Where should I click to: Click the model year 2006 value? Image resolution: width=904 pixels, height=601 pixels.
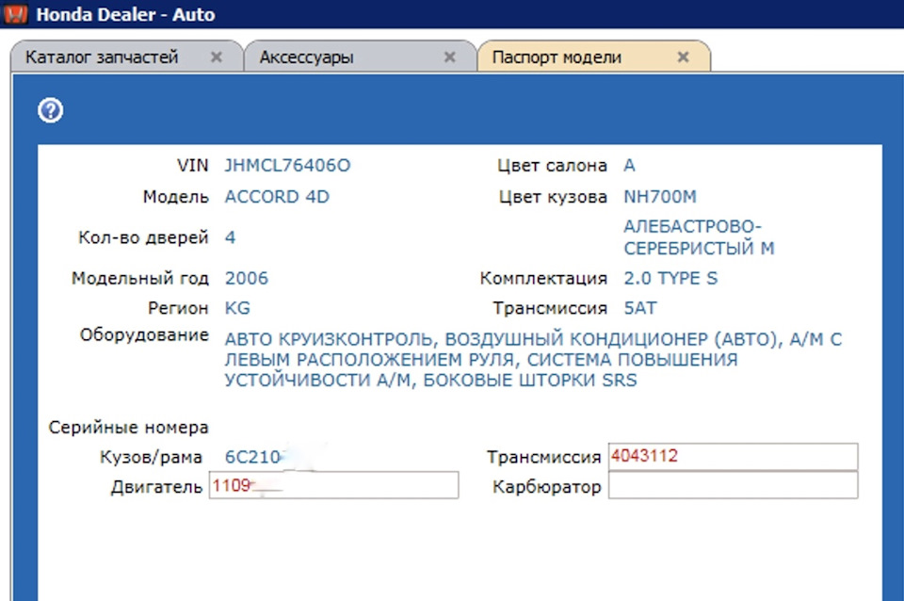[x=247, y=279]
